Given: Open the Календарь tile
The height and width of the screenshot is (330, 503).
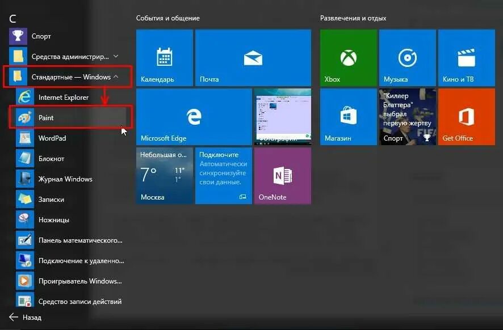Looking at the screenshot, I should [x=165, y=58].
